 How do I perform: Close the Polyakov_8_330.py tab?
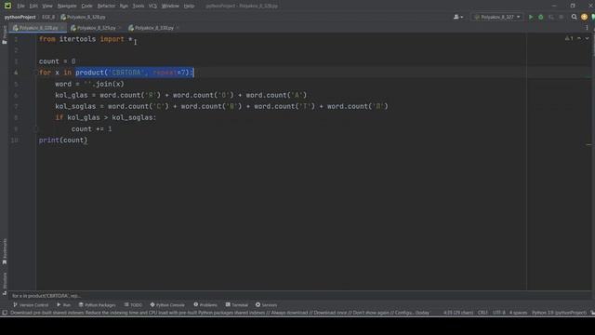178,28
